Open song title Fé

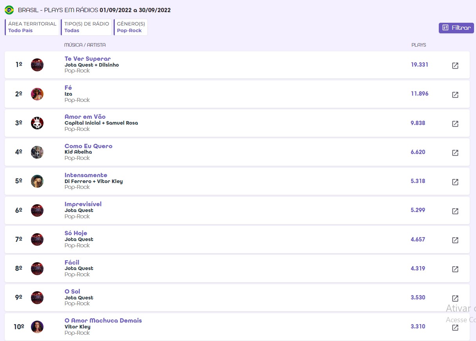tap(68, 88)
